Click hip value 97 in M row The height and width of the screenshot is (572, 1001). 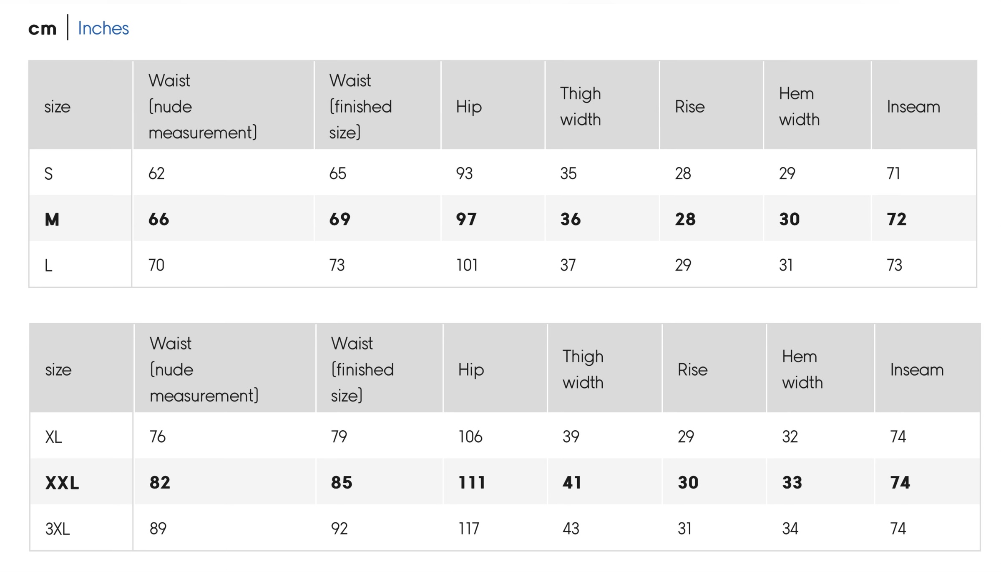point(466,219)
